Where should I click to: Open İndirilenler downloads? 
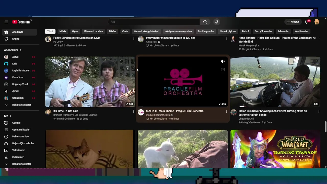[x=20, y=157]
